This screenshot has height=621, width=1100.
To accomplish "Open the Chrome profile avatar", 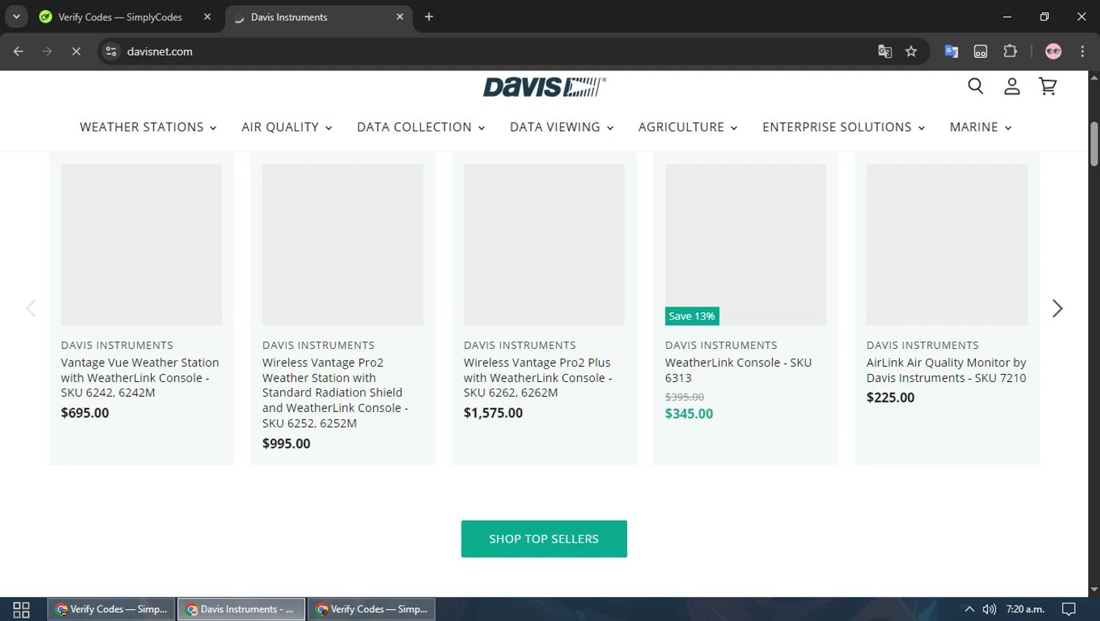I will tap(1053, 51).
